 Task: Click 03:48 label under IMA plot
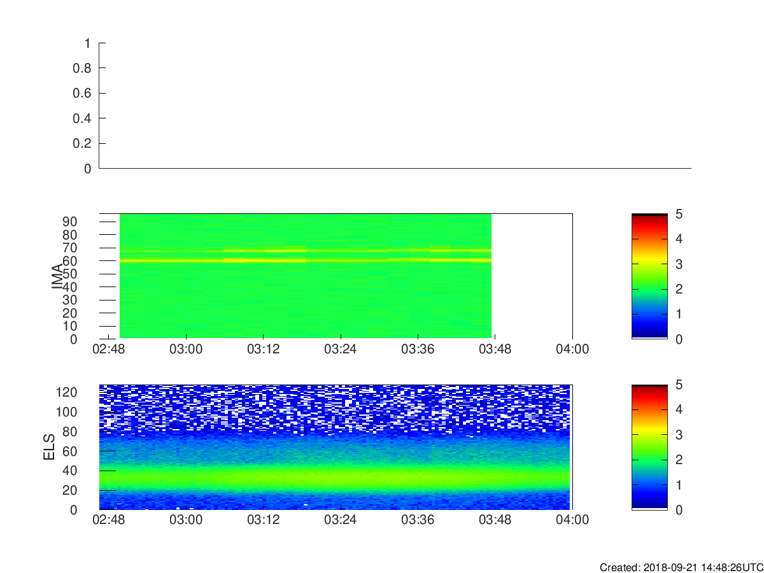(x=495, y=349)
